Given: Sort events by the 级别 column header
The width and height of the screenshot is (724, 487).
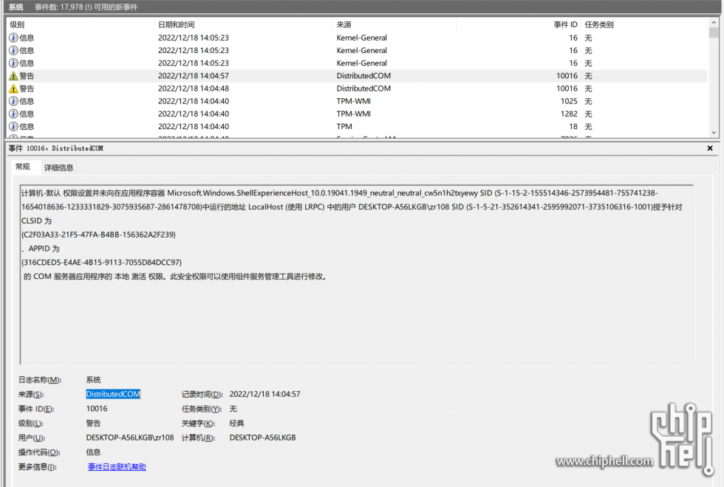Looking at the screenshot, I should [x=17, y=25].
